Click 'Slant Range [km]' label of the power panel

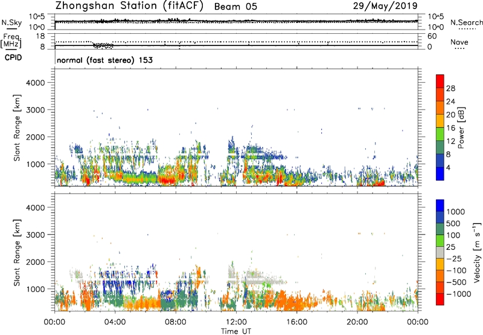(17, 128)
